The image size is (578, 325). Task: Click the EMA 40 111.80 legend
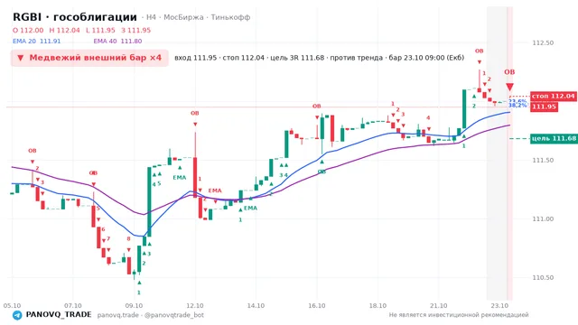coord(117,42)
